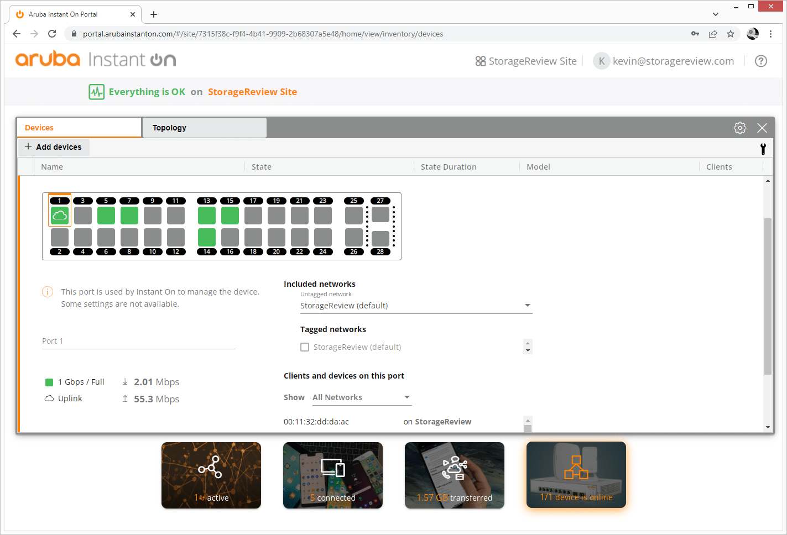Click the Aruba Instant On logo

point(96,59)
